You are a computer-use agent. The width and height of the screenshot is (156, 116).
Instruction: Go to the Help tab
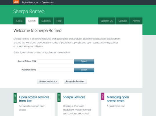coord(59,21)
